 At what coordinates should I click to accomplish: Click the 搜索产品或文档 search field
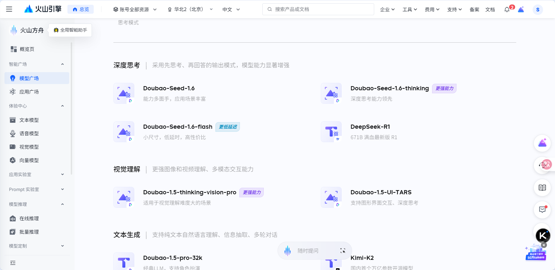(x=318, y=9)
